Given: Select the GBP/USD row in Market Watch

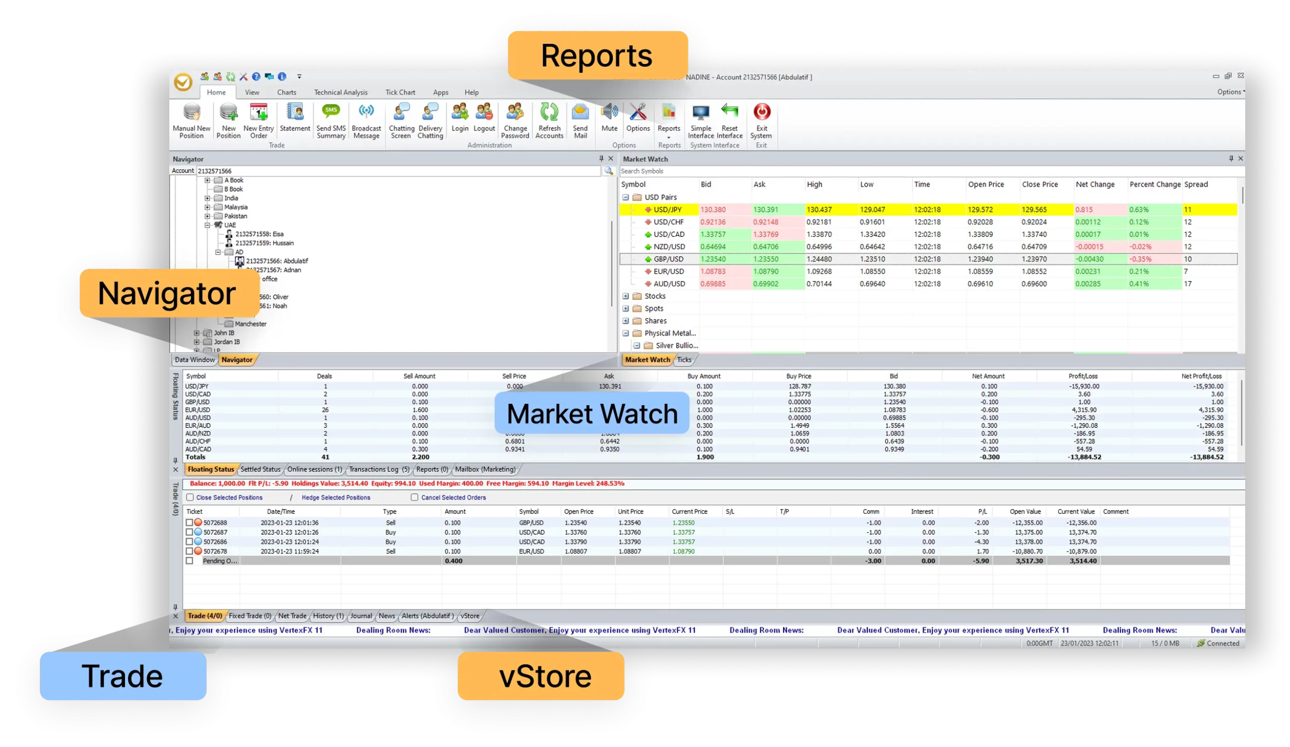Looking at the screenshot, I should tap(668, 259).
